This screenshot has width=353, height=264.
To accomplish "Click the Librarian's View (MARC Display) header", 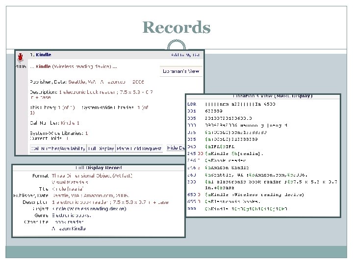I will click(273, 96).
